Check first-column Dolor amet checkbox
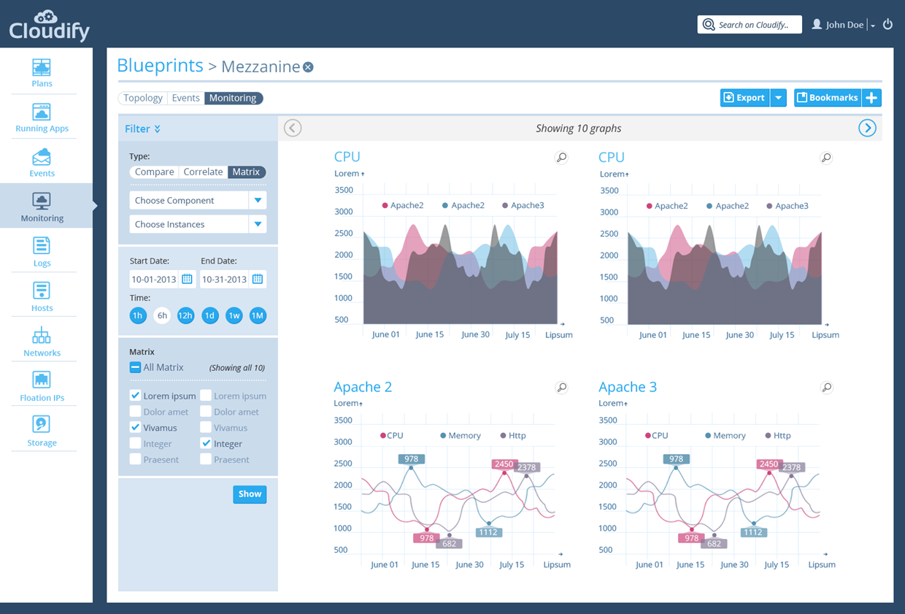This screenshot has width=905, height=614. (x=135, y=411)
